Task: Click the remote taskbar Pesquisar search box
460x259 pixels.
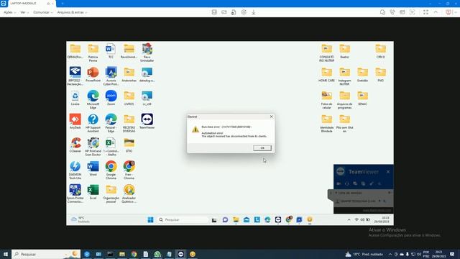Action: coord(183,219)
